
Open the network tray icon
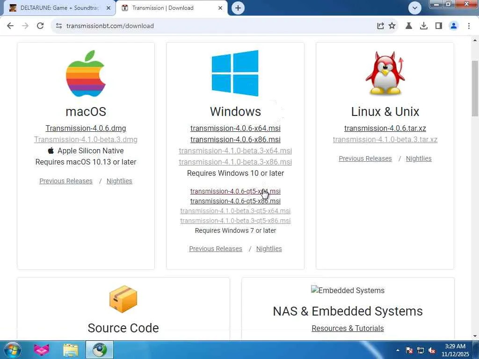421,350
